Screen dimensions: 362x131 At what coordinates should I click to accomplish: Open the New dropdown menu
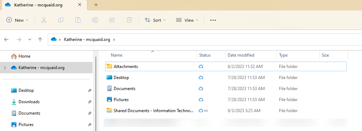pos(17,20)
